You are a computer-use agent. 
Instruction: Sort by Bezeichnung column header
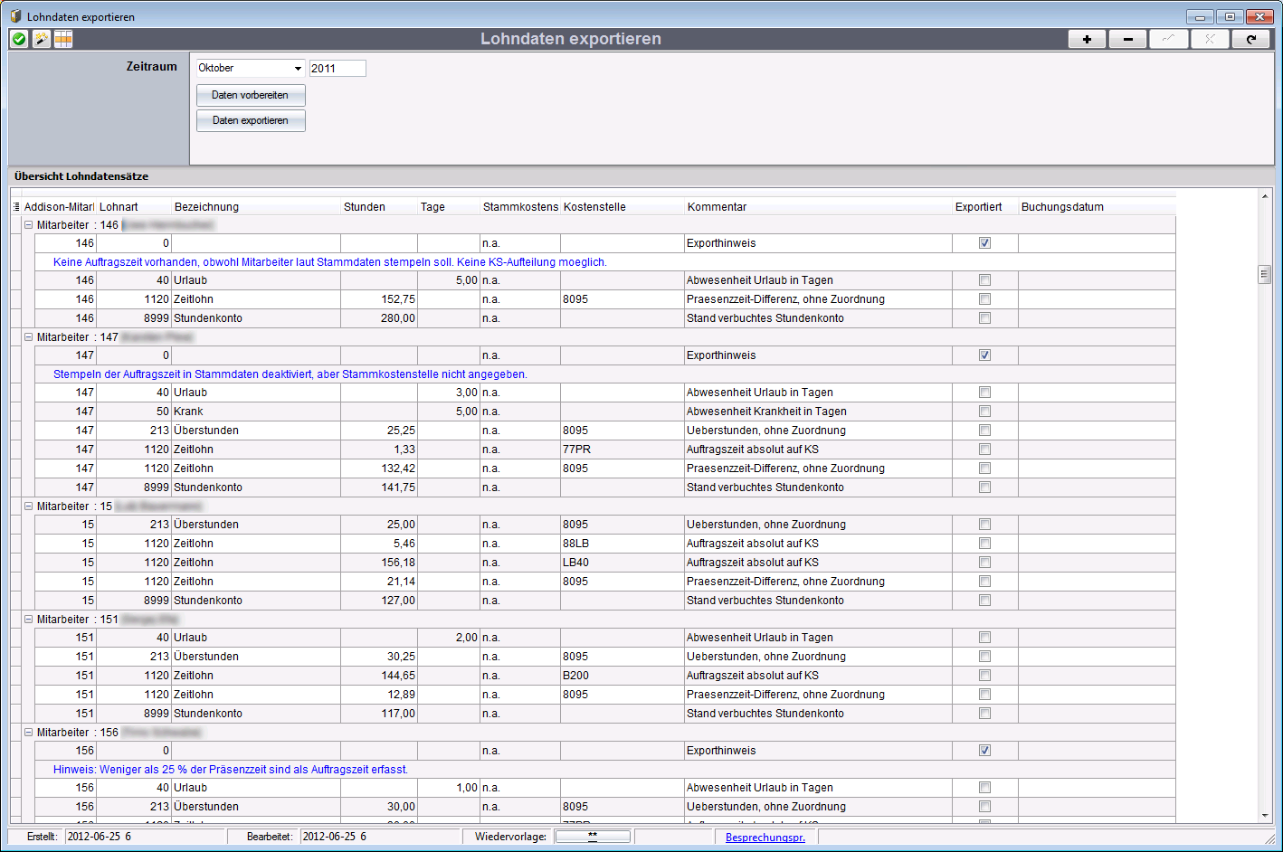click(256, 207)
